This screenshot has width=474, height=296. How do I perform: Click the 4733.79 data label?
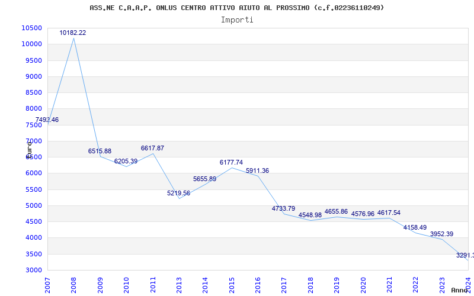click(x=284, y=209)
